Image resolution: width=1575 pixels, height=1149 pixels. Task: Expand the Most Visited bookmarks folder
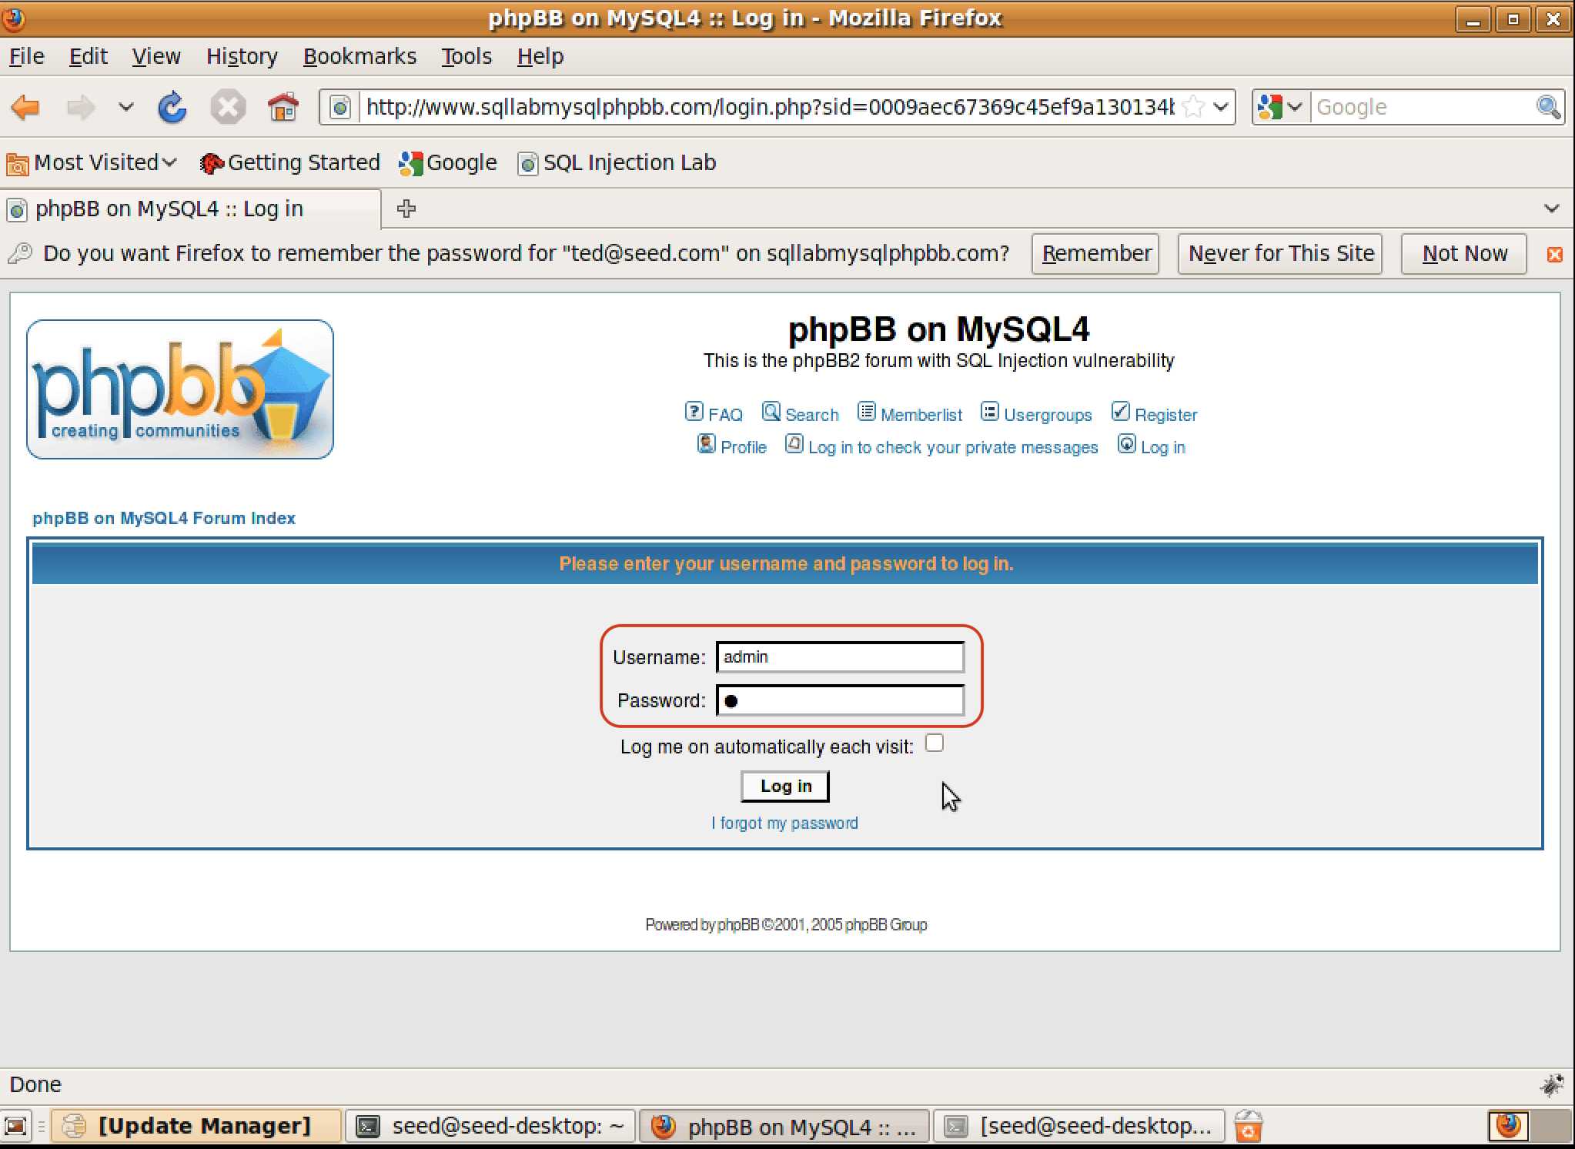pos(92,162)
